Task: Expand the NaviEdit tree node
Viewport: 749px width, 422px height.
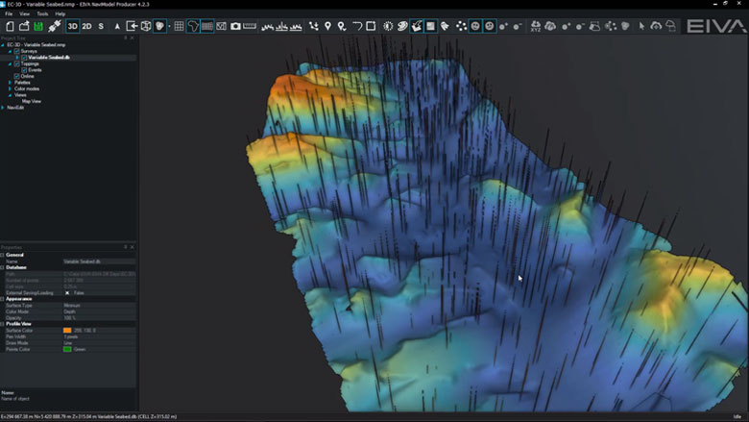Action: pos(3,108)
